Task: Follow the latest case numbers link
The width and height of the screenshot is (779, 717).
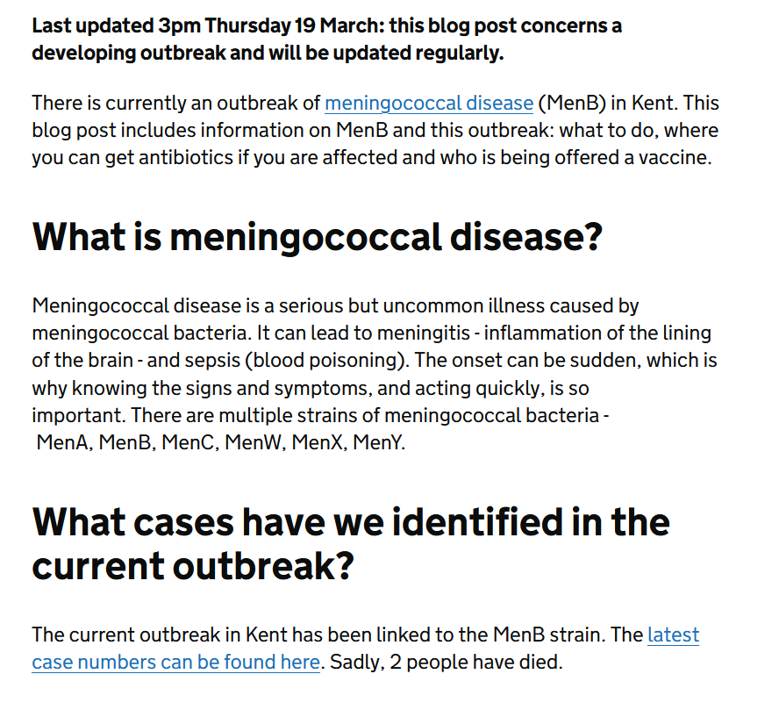Action: click(x=175, y=663)
